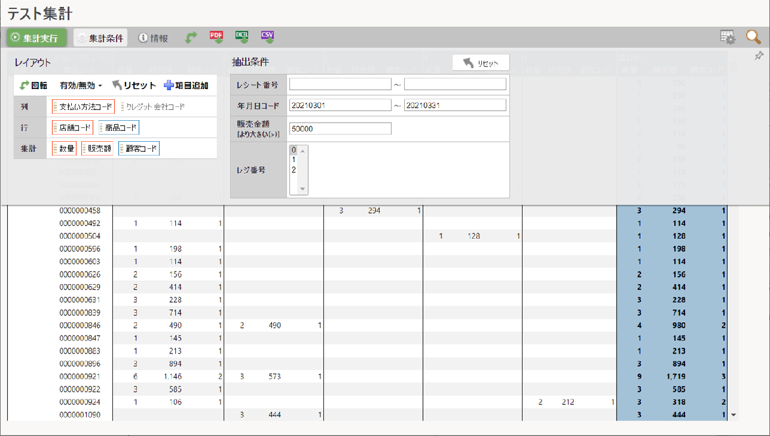Click the 販売金額 input field
Viewport: 770px width, 436px height.
[x=340, y=129]
